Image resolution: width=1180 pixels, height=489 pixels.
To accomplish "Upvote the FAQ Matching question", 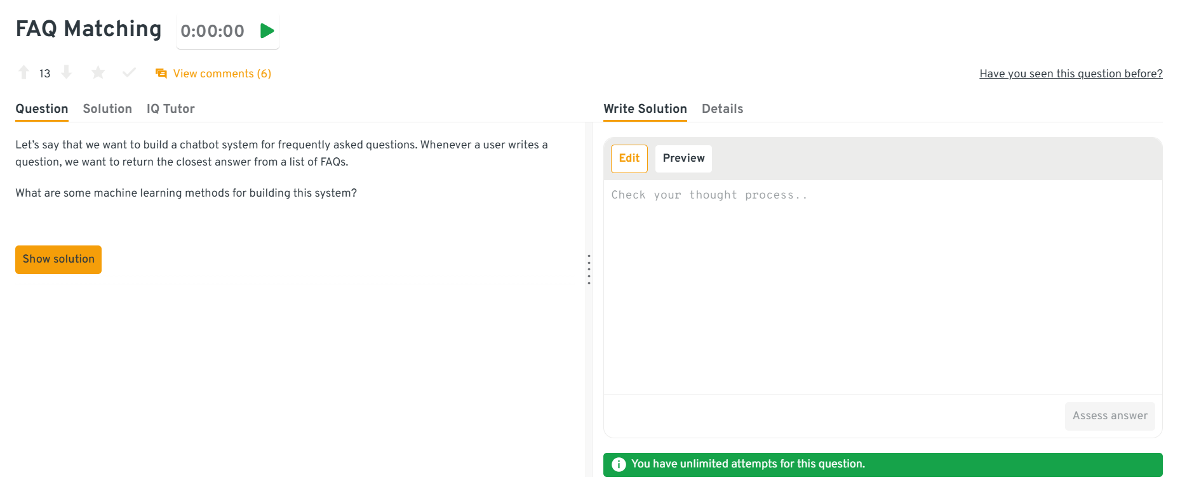I will point(23,73).
